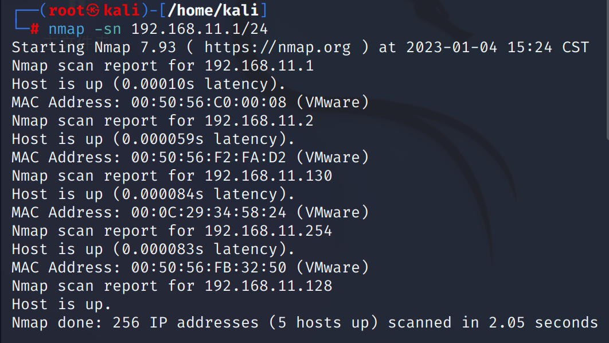Click IP 192.168.11.254 in scan report
Image resolution: width=609 pixels, height=343 pixels.
click(x=268, y=231)
